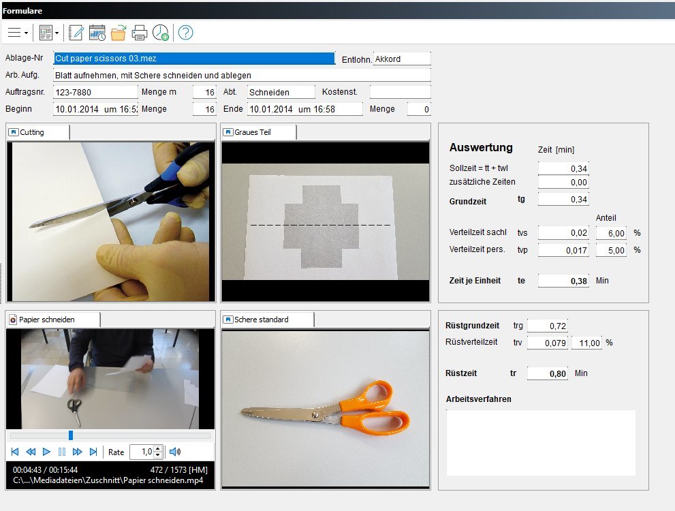
Task: Increase the playback Rate with up arrow
Action: click(x=158, y=448)
